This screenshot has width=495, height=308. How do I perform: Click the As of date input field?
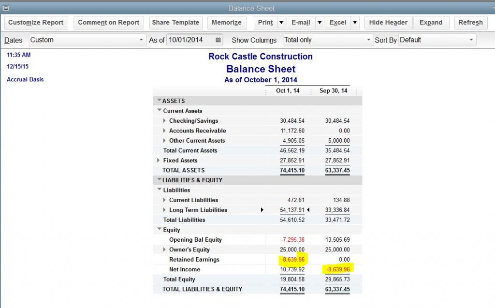pyautogui.click(x=189, y=40)
